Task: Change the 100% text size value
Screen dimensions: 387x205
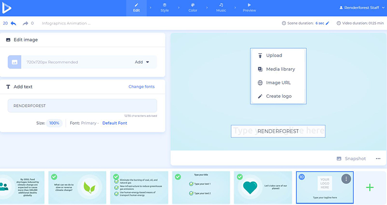Action: [54, 123]
